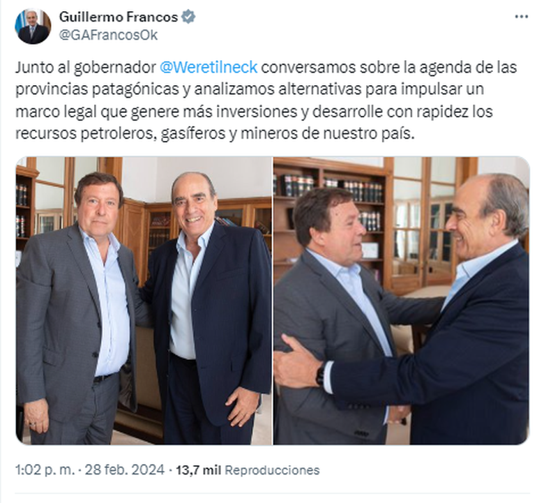Select the 13,7 mil views count
Viewport: 537px width, 503px height.
[198, 470]
